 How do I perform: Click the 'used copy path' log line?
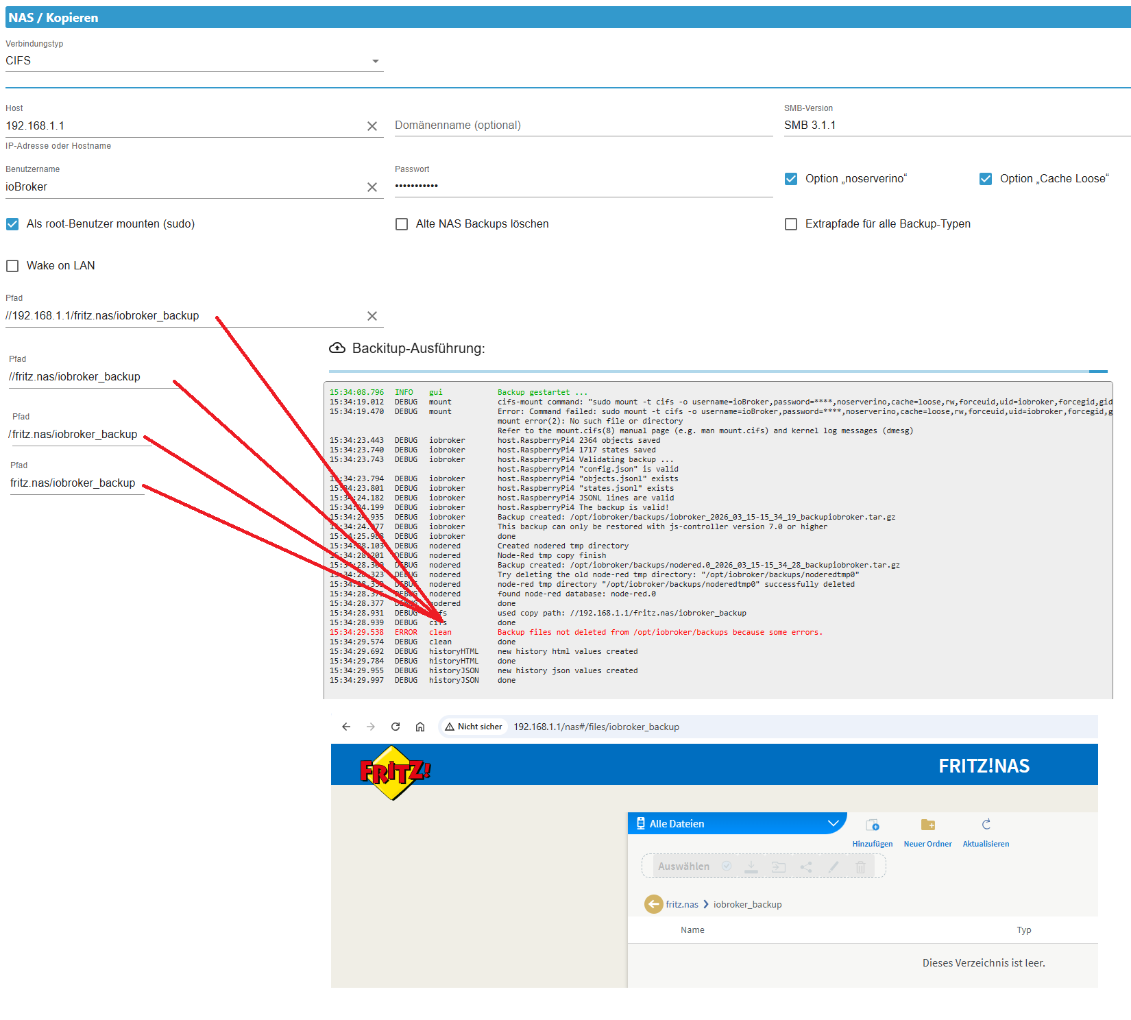[x=622, y=614]
